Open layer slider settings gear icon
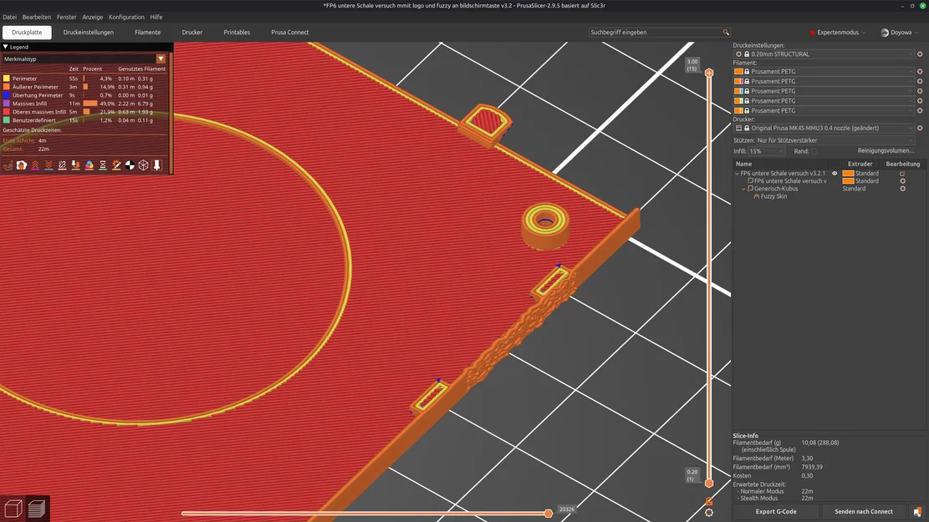This screenshot has width=929, height=522. [x=709, y=513]
